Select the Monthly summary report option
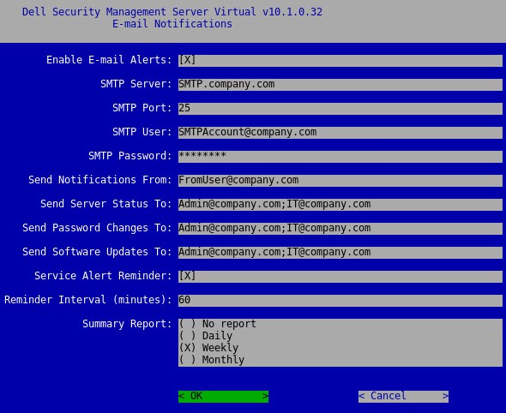Screen dimensions: 506x413 212,360
